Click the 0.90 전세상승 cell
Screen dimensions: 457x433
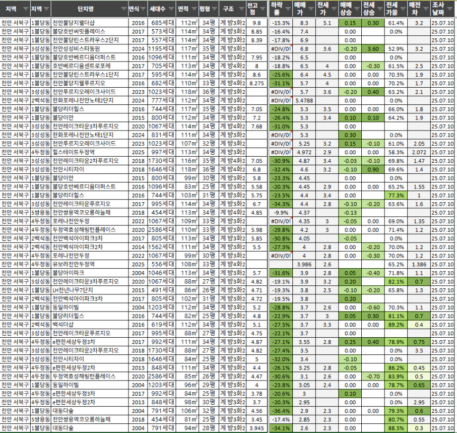click(373, 169)
